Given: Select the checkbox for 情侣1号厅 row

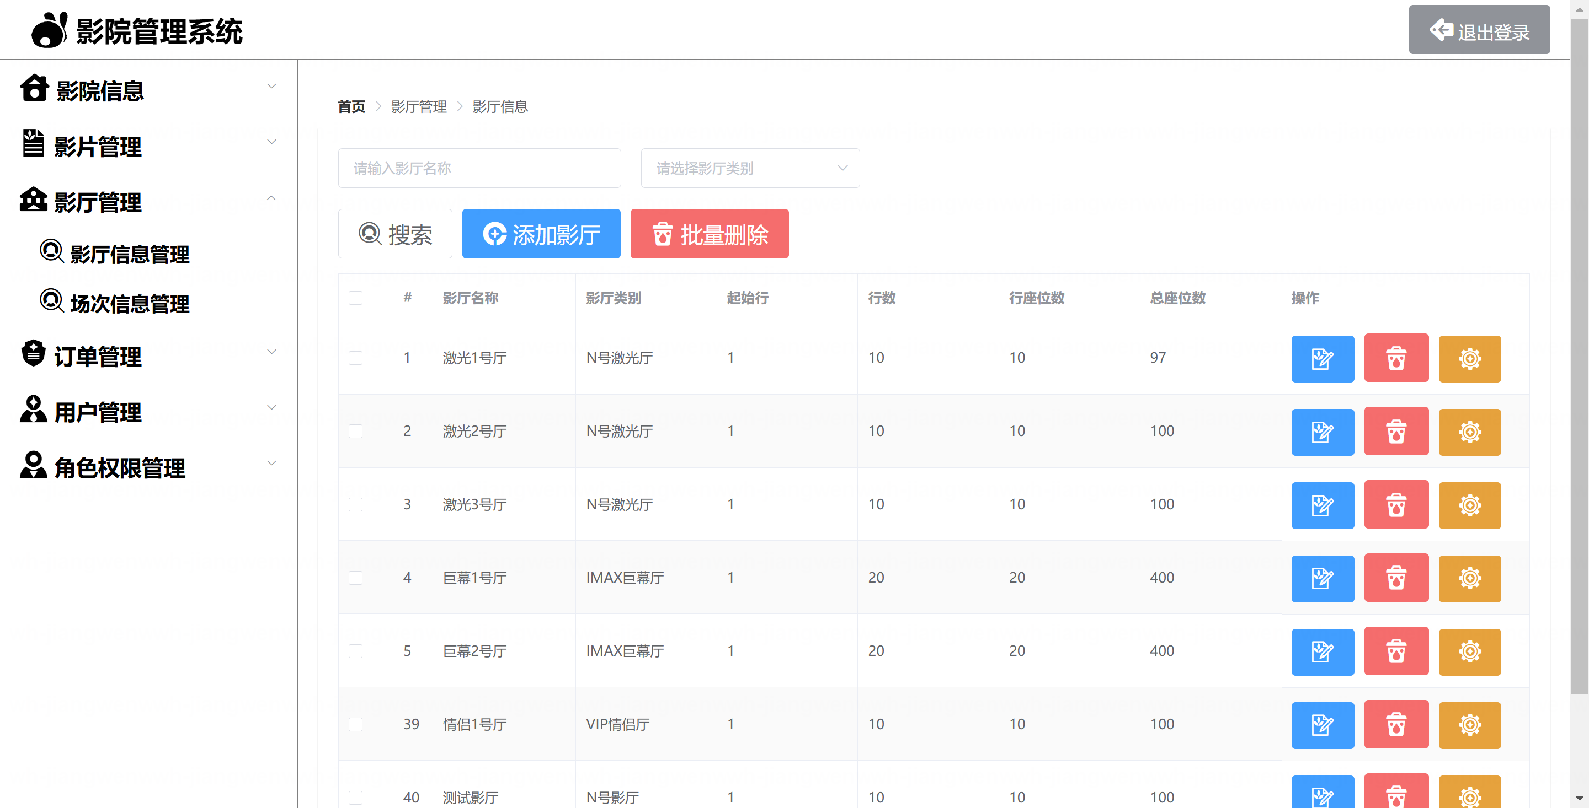Looking at the screenshot, I should pyautogui.click(x=355, y=724).
